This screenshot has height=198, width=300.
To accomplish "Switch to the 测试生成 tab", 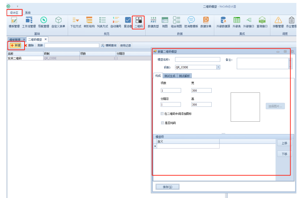I will [x=170, y=76].
